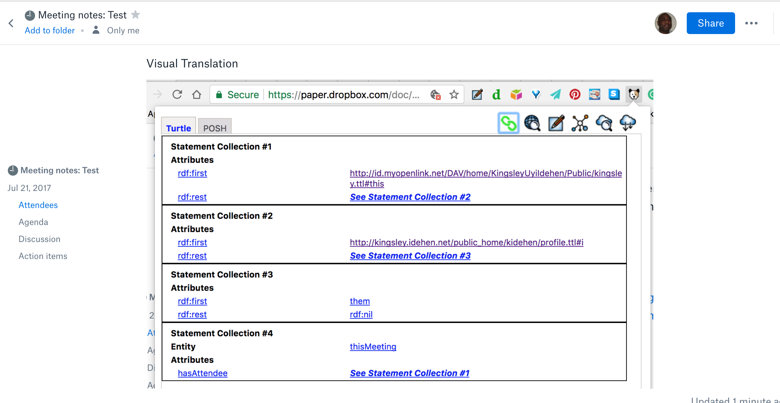780x403 pixels.
Task: Open the OSDS dog extension icon in Chrome
Action: (x=633, y=94)
